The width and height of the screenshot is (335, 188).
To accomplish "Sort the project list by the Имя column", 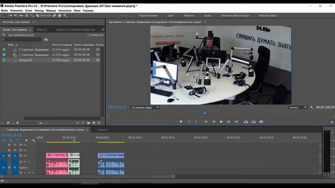I will [10, 45].
